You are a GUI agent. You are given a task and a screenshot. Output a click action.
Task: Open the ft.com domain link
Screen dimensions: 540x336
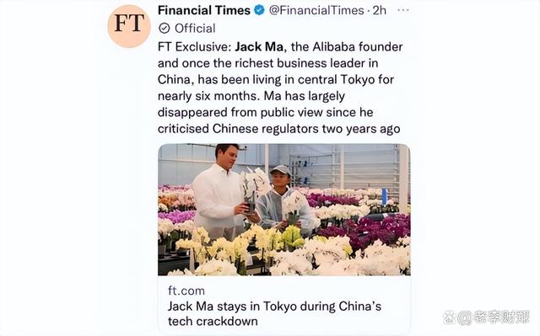point(186,291)
